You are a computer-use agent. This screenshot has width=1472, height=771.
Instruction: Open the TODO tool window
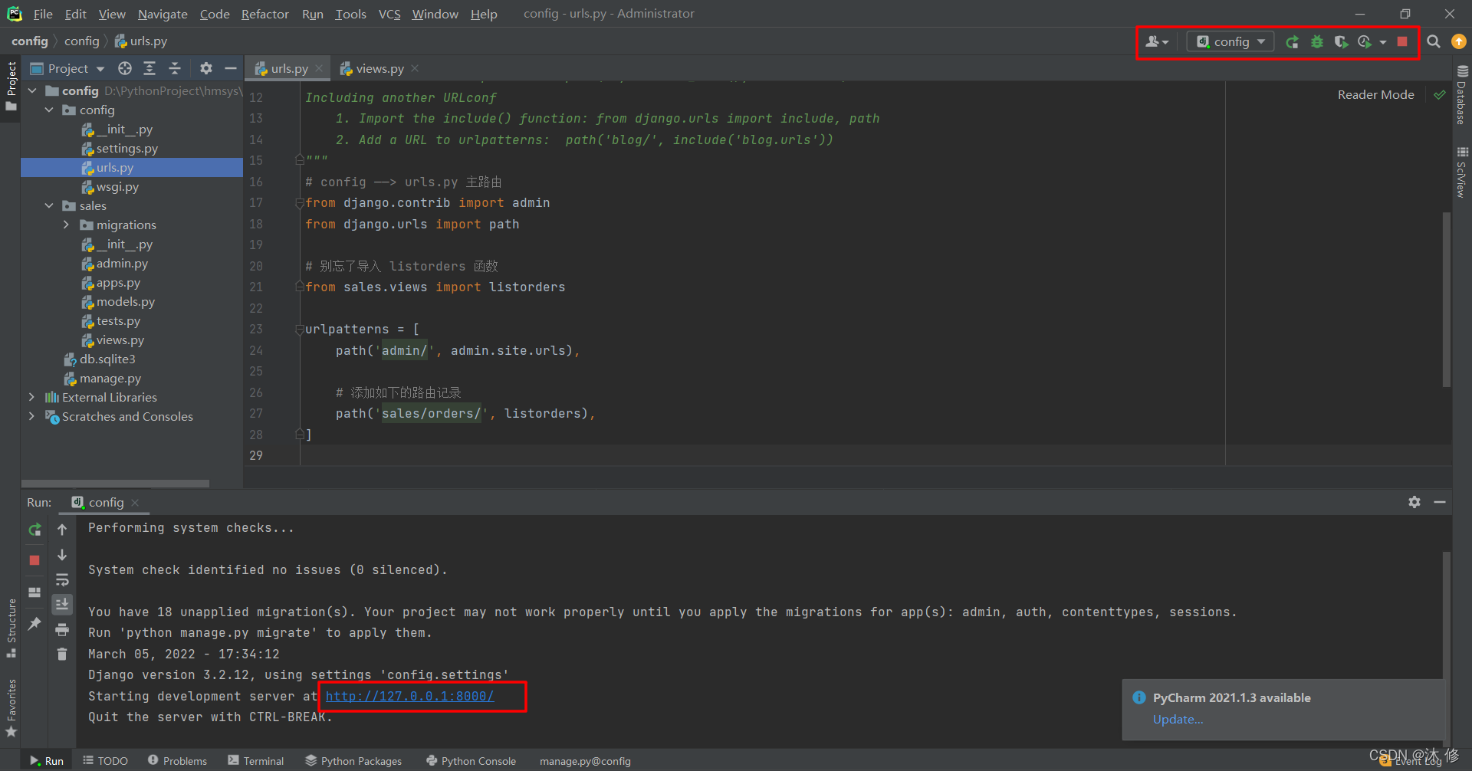[105, 760]
